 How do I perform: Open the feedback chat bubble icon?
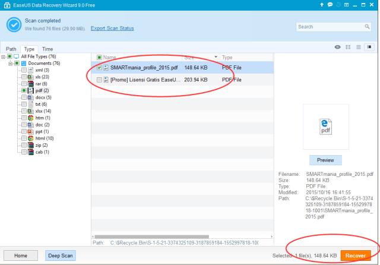(330, 5)
